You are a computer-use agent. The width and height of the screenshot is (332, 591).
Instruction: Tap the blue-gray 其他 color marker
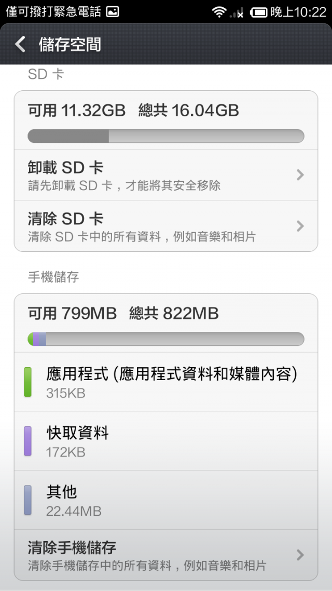click(x=27, y=500)
